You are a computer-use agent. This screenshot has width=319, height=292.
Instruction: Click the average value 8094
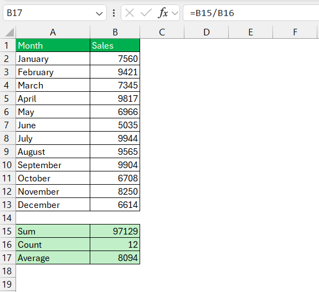(x=115, y=258)
